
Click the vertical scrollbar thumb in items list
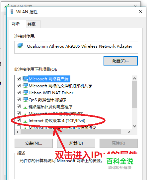point(134,95)
